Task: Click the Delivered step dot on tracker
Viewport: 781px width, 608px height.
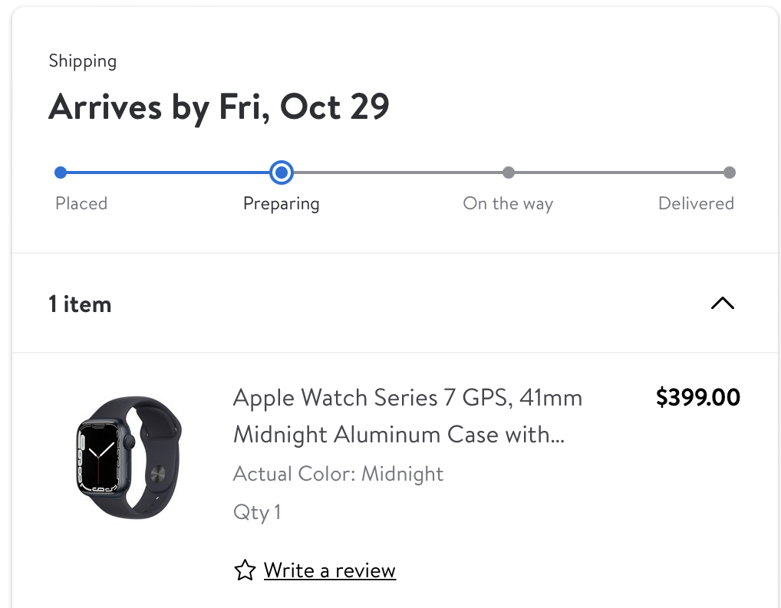Action: pyautogui.click(x=729, y=173)
